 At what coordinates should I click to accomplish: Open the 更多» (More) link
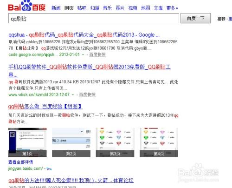click(x=172, y=8)
